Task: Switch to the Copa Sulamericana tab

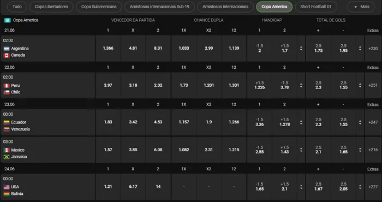Action: pyautogui.click(x=99, y=7)
